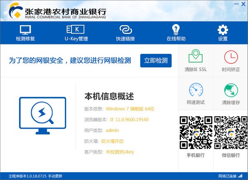This screenshot has width=248, height=180.
Task: Select the 防火墙开启 firewall status
Action: click(x=112, y=141)
